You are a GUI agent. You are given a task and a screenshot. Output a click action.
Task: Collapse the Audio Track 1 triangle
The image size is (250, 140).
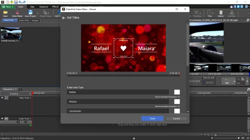(2, 119)
